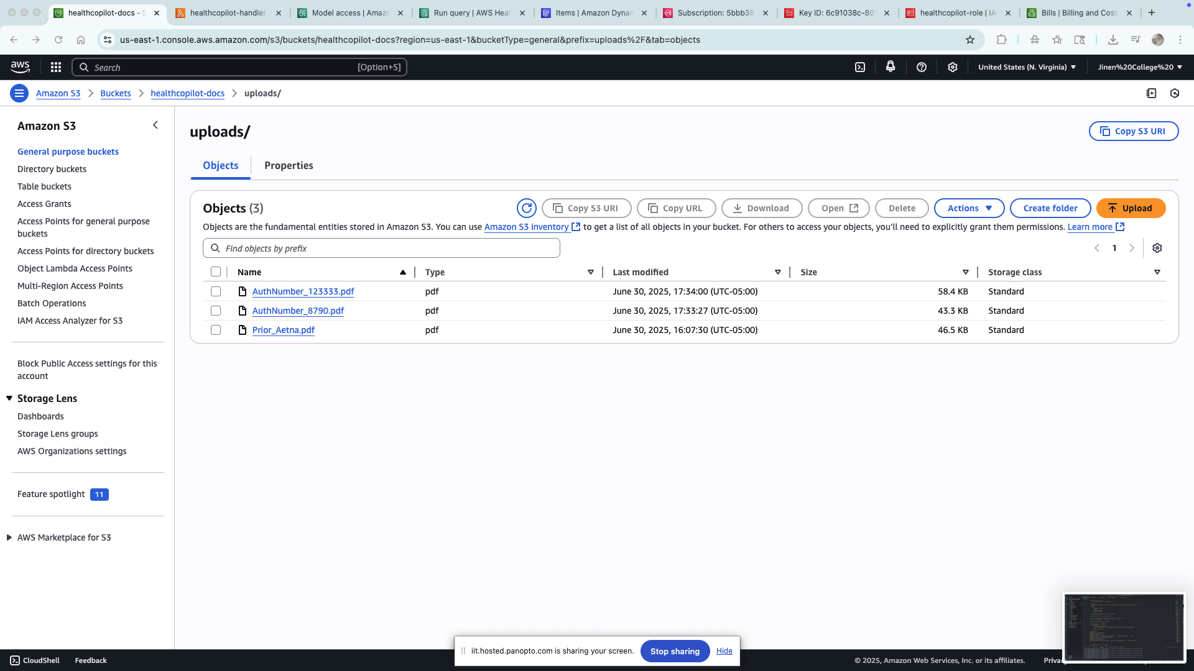Toggle the hamburger navigation menu icon
The image size is (1194, 671).
point(19,93)
